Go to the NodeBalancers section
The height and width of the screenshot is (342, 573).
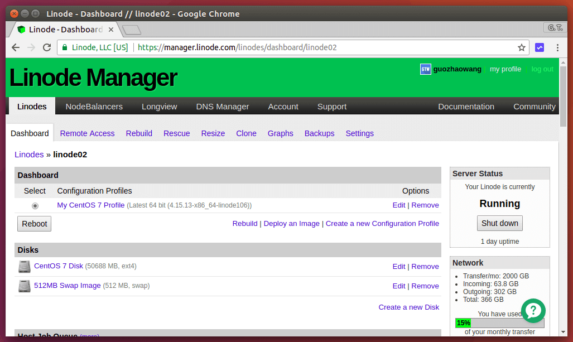[94, 107]
